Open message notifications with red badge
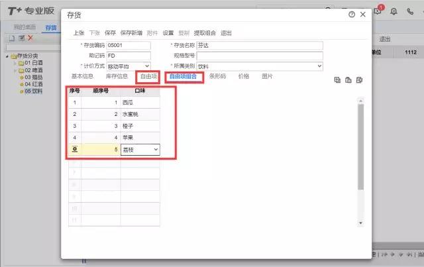 (x=378, y=11)
